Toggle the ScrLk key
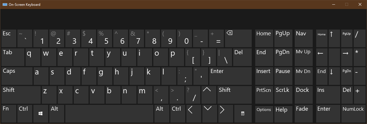Viewport: 367px width, 124px height. coord(283,95)
